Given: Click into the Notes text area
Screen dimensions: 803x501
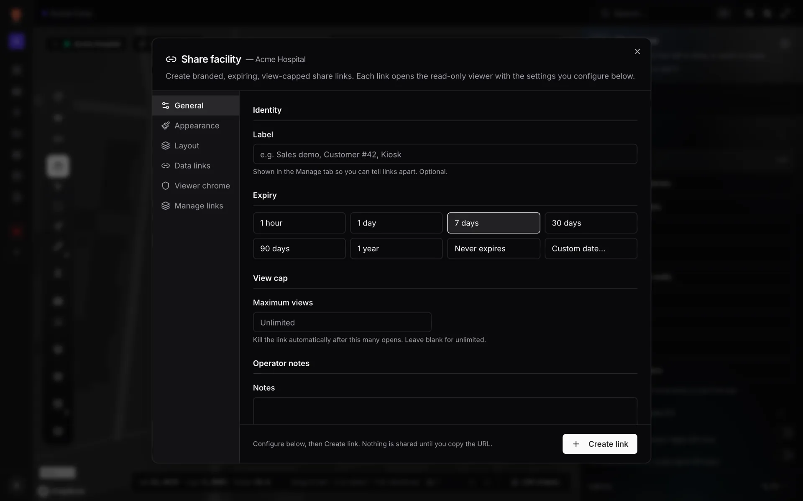Looking at the screenshot, I should click(445, 411).
